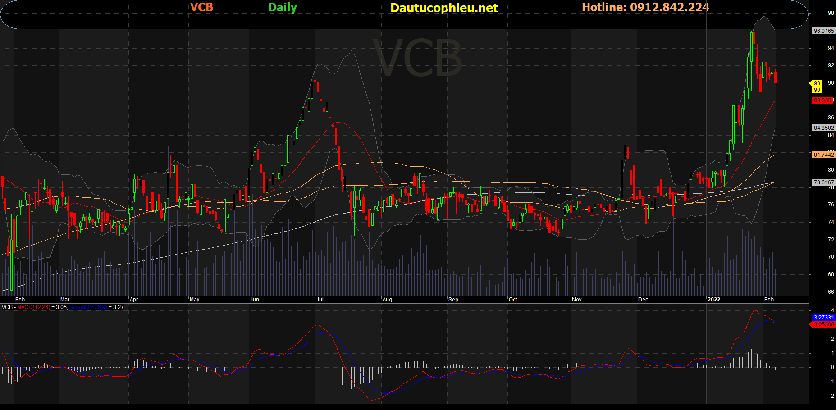
Task: Click the gray 84.8502 price tag
Action: pyautogui.click(x=823, y=128)
